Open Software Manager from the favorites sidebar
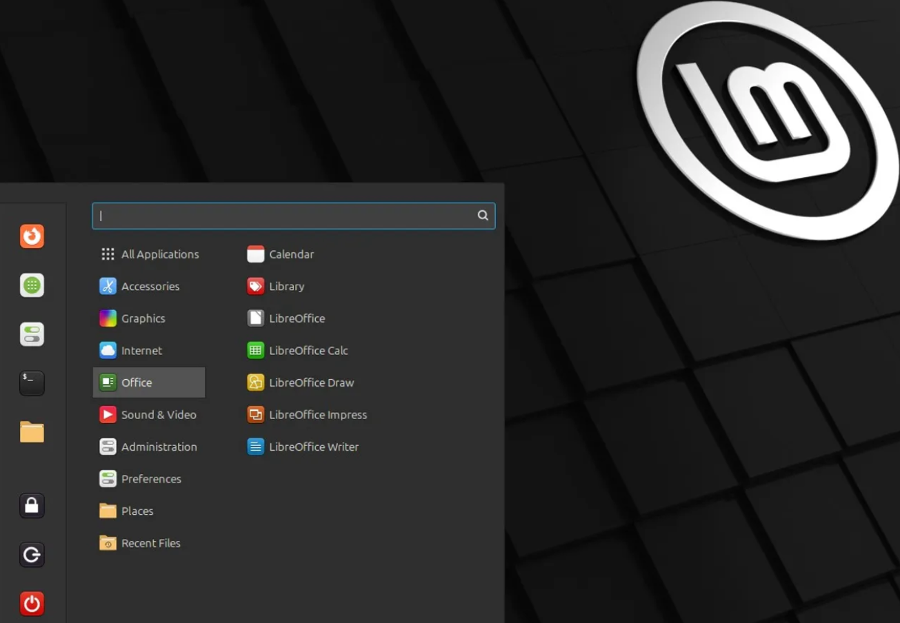Viewport: 900px width, 623px height. click(32, 285)
